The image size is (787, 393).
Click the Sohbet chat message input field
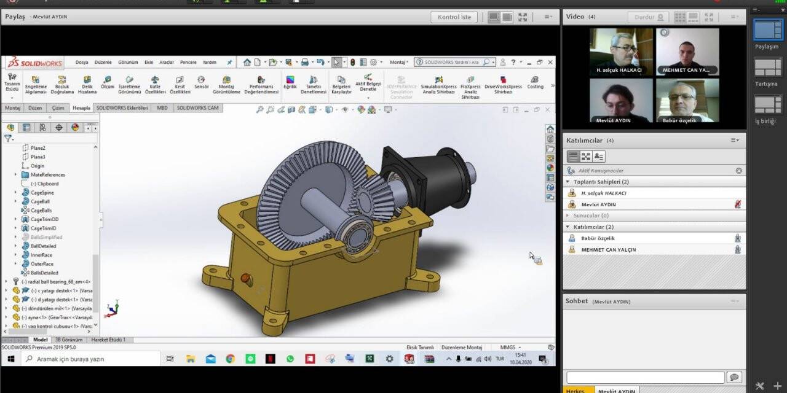(x=645, y=377)
